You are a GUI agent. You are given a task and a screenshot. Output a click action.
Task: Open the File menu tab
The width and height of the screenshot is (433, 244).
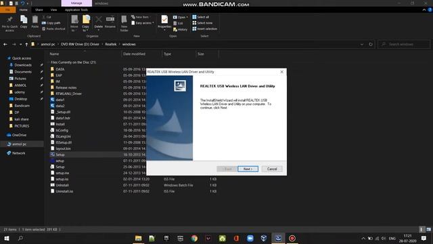7,10
